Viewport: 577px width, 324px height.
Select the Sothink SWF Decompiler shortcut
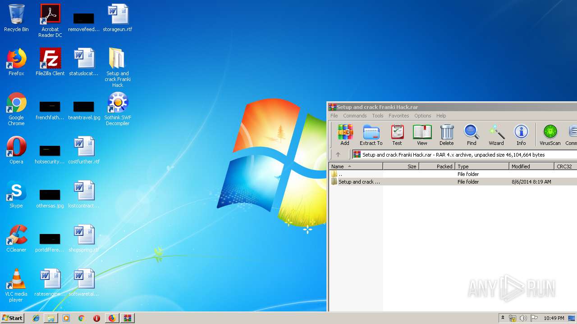tap(118, 109)
